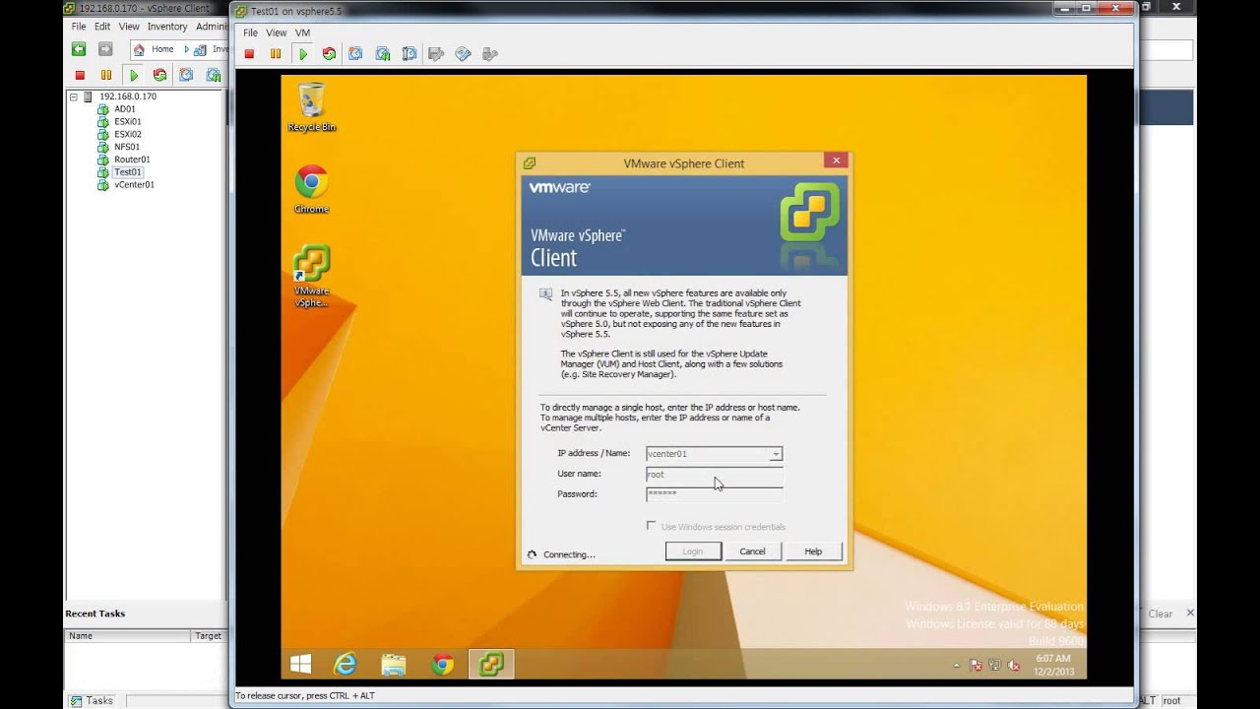Close the VMware vSphere Client login dialog

click(x=836, y=161)
